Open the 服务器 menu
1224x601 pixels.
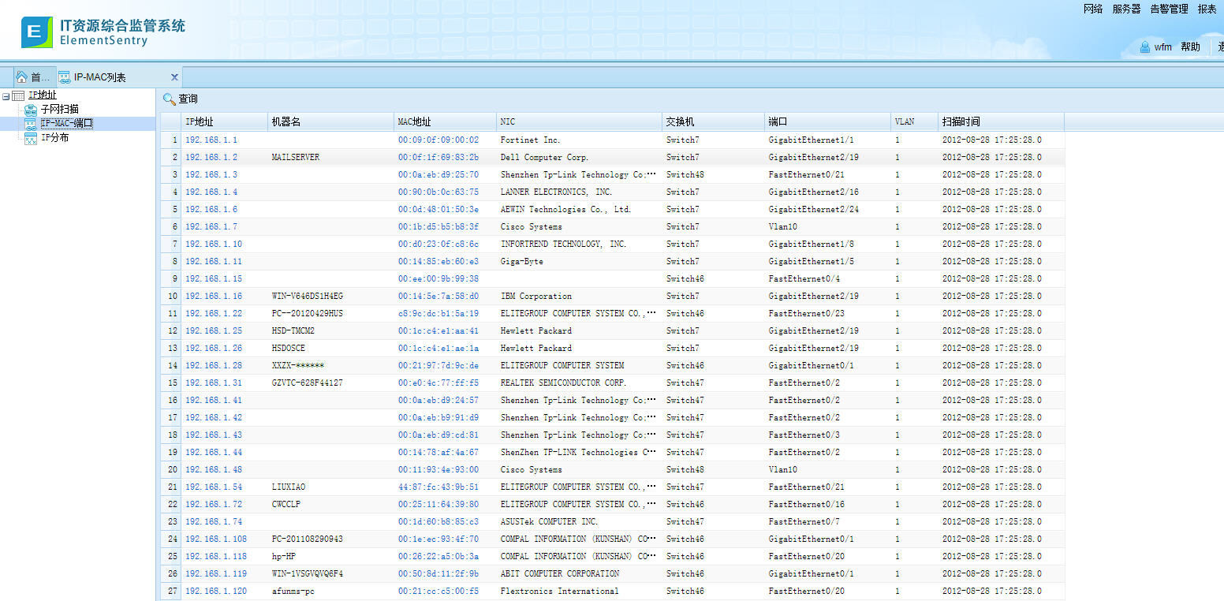[x=1126, y=9]
